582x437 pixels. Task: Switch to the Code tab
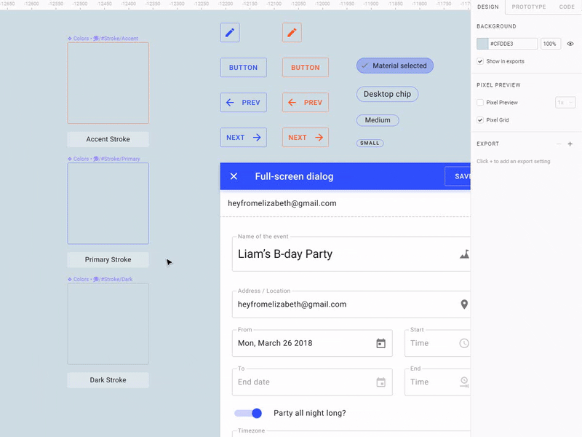click(567, 7)
